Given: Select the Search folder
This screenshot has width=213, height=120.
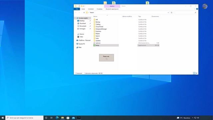Looking at the screenshot, I should click(98, 36).
